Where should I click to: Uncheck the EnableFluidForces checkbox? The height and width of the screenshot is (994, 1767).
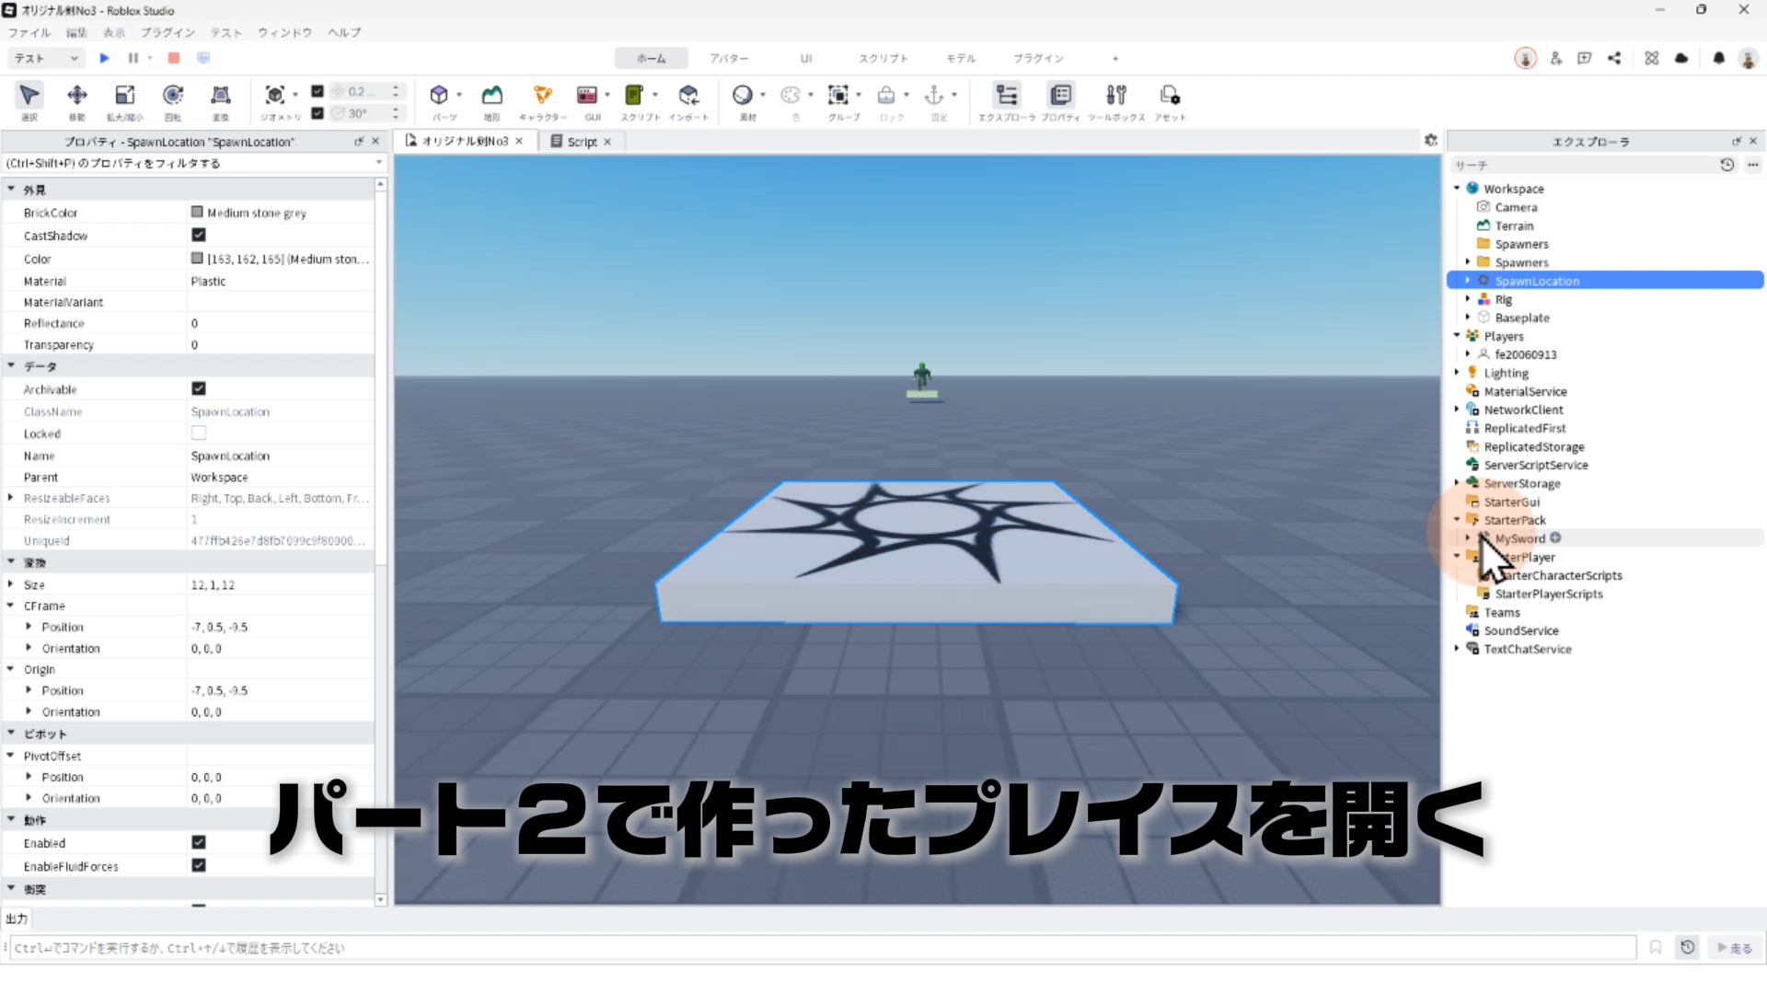[199, 866]
